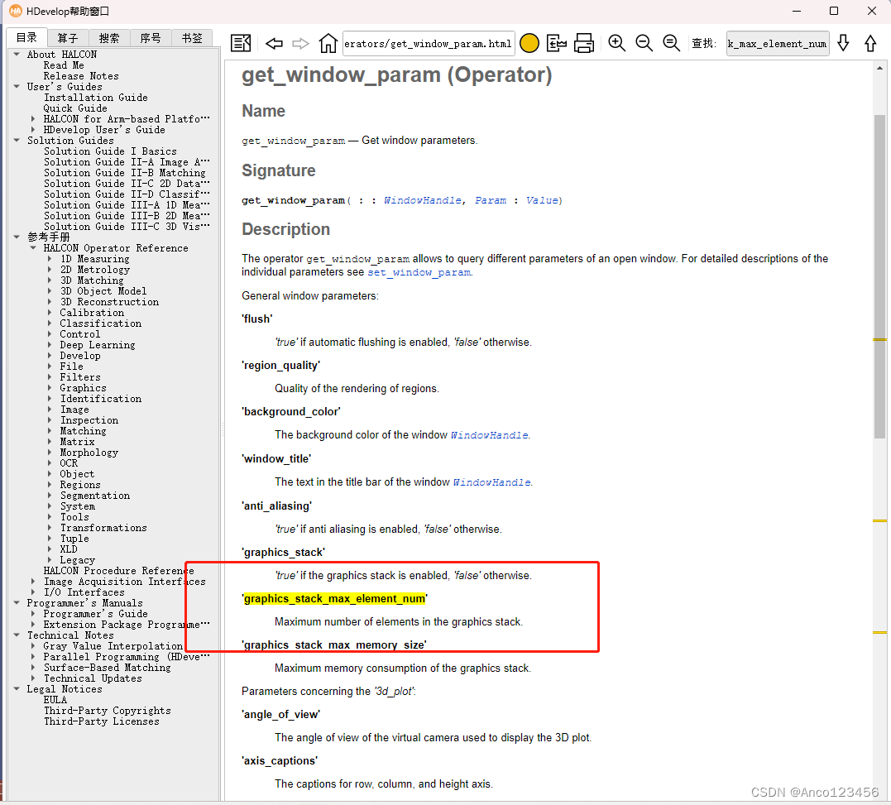This screenshot has width=891, height=805.
Task: Click WindowHandle link under window_title
Action: [x=491, y=482]
